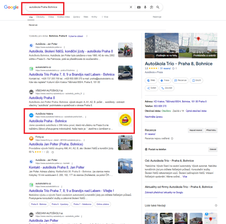Open Zobrazit předchozí aktuality na Googlu
The image size is (226, 224).
(164, 192)
